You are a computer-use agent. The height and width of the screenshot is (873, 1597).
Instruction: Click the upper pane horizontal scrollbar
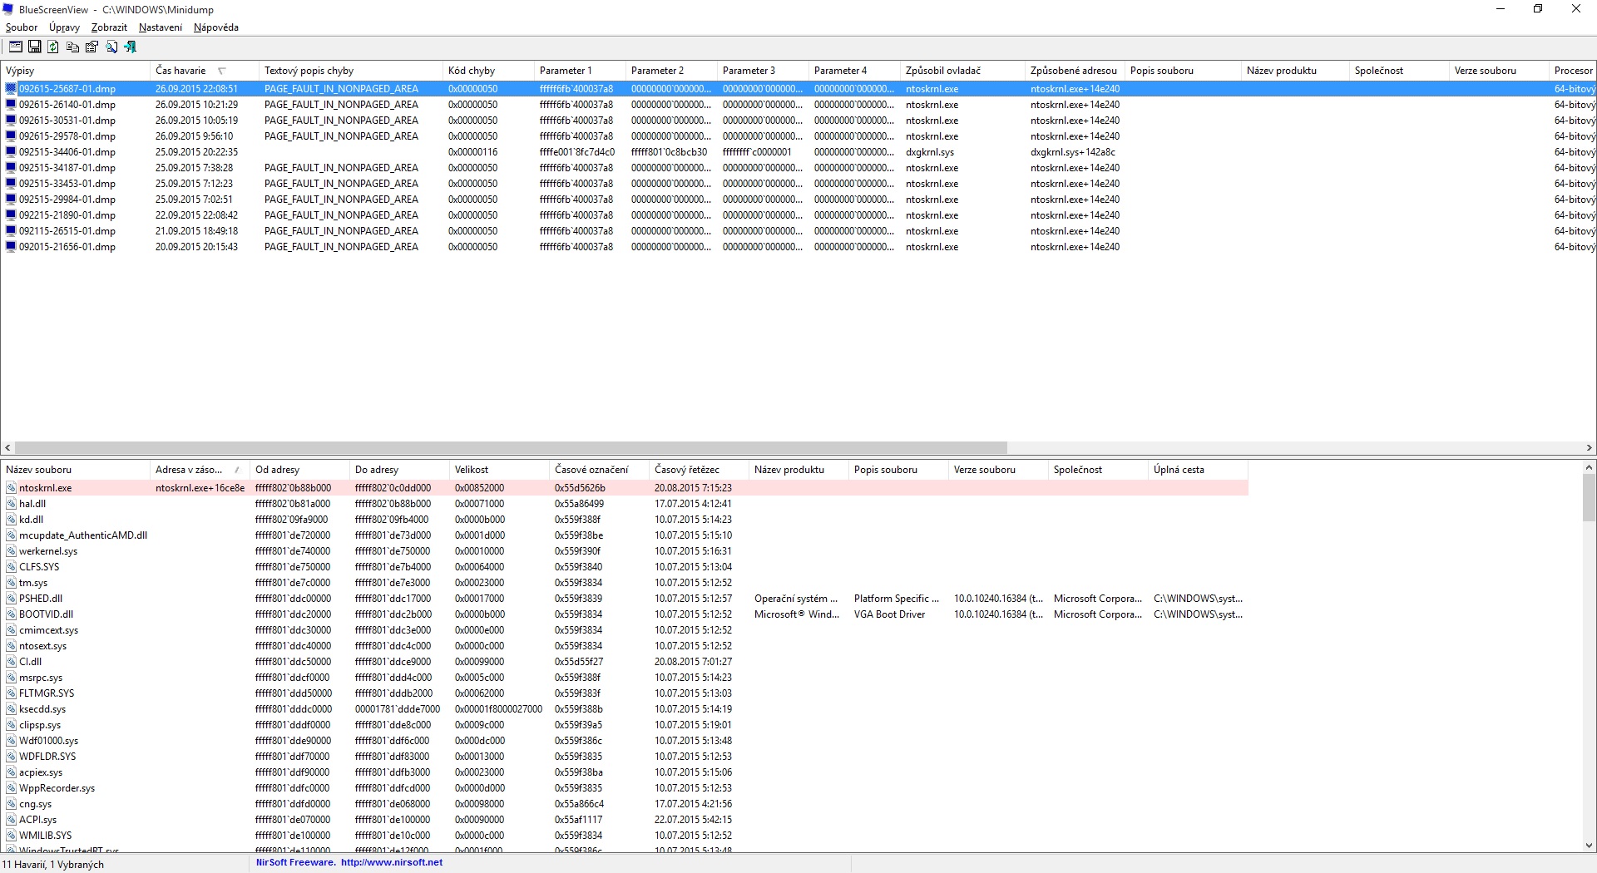point(511,447)
